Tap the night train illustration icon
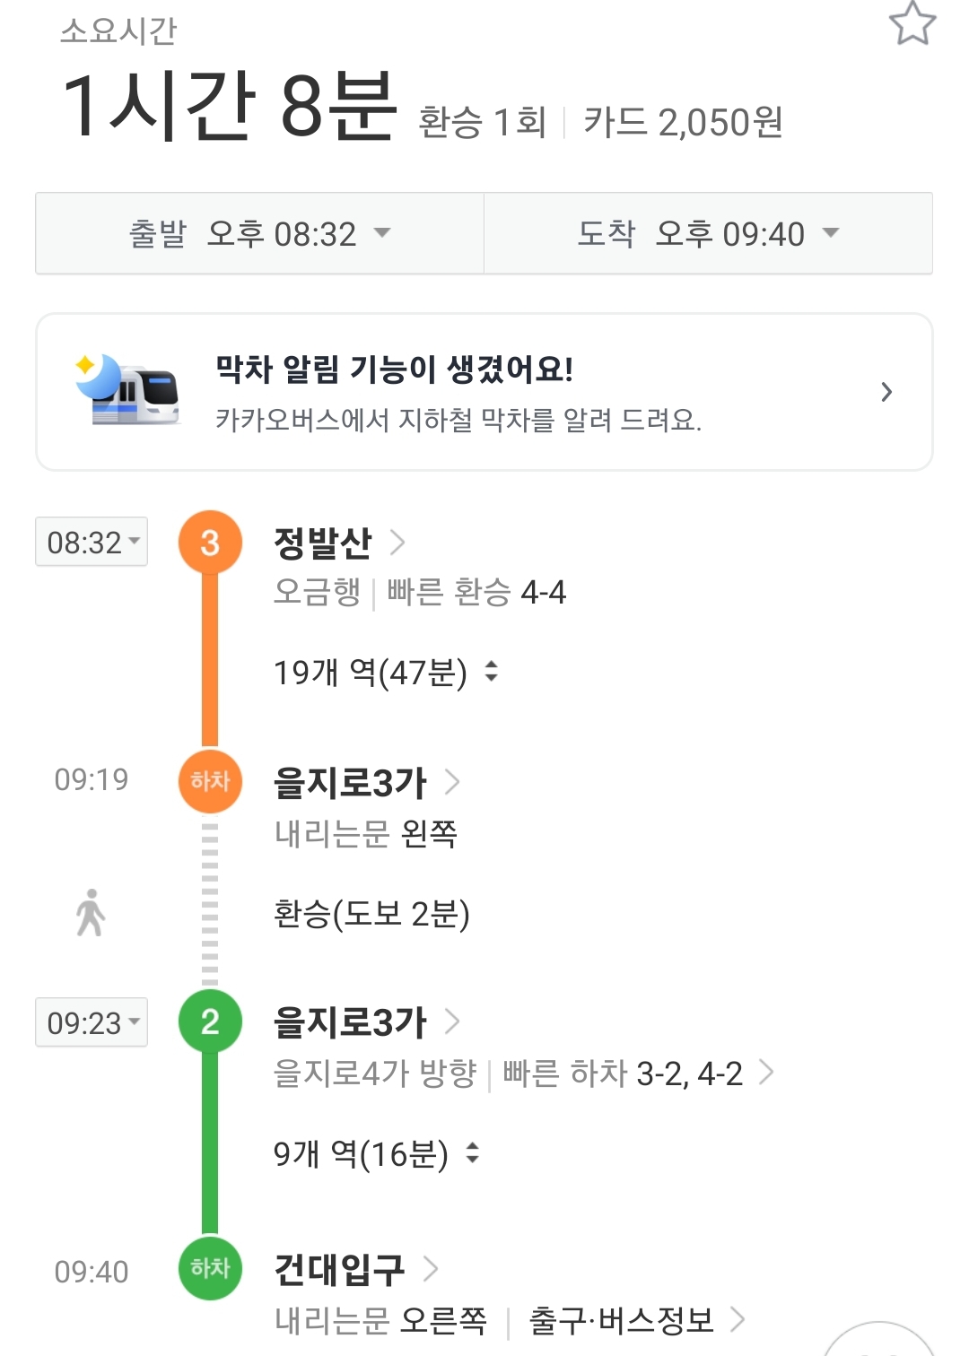The image size is (969, 1356). [x=128, y=391]
